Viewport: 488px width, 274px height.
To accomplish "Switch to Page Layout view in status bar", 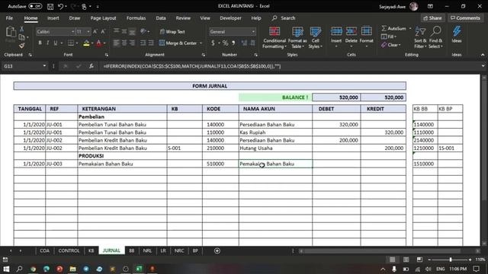I will (406, 260).
